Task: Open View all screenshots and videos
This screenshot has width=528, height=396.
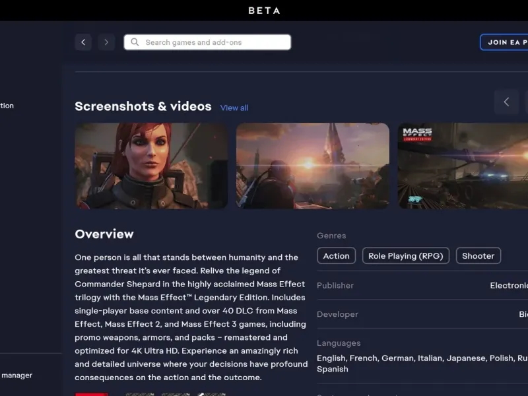Action: [x=234, y=108]
